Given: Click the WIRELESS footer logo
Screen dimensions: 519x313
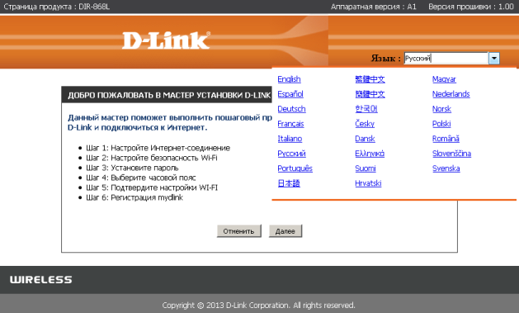Looking at the screenshot, I should point(40,280).
